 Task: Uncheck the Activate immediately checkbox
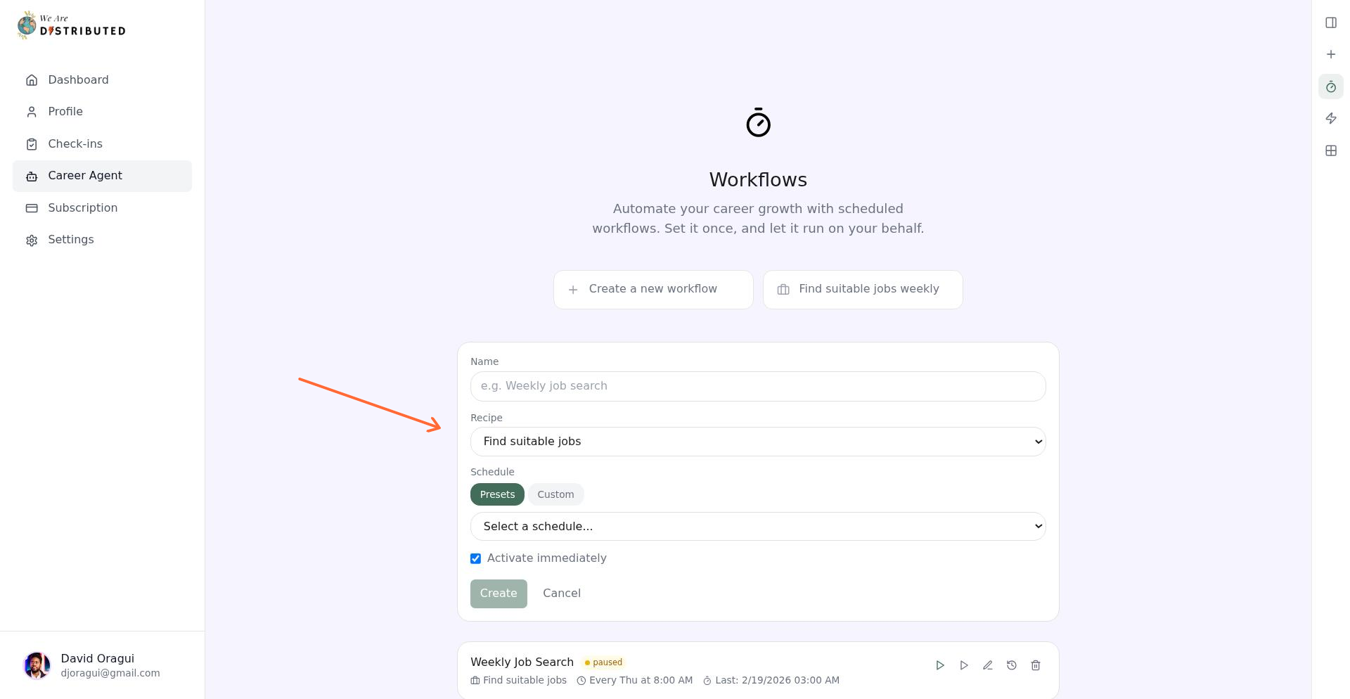tap(476, 558)
